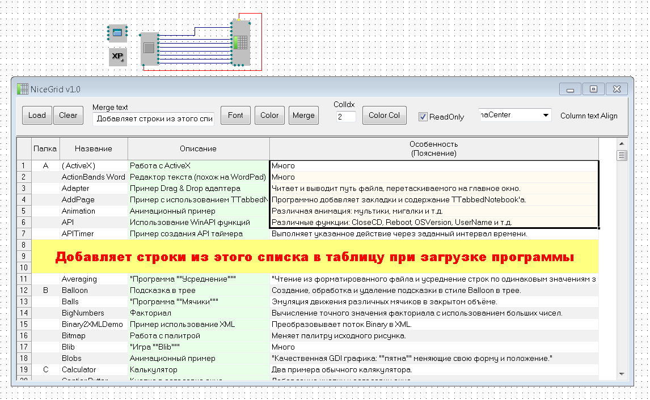Select the gray panel container node
The height and width of the screenshot is (400, 650).
(149, 49)
